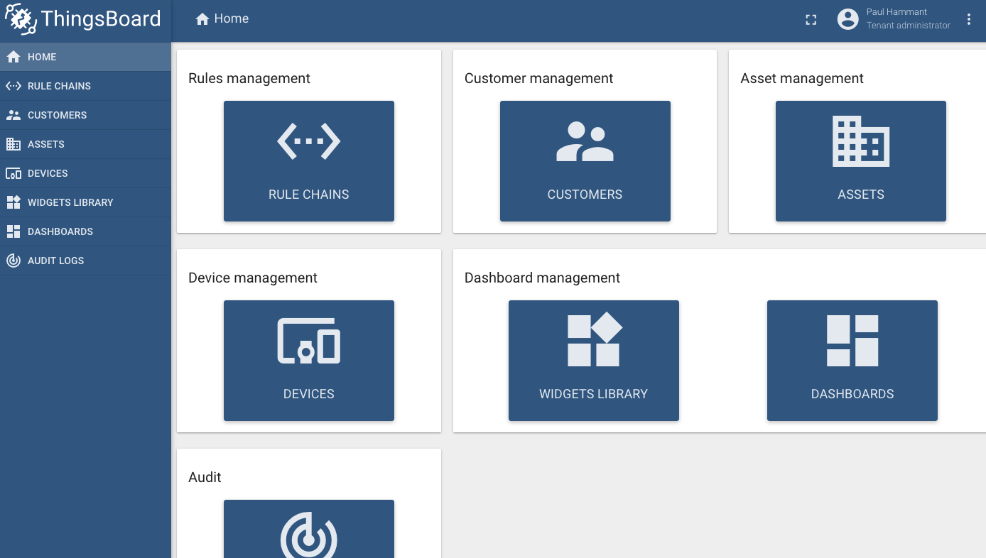Click the Assets sidebar building icon
Image resolution: width=986 pixels, height=558 pixels.
(x=13, y=144)
